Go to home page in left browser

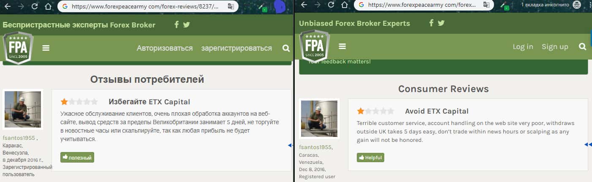click(x=48, y=6)
